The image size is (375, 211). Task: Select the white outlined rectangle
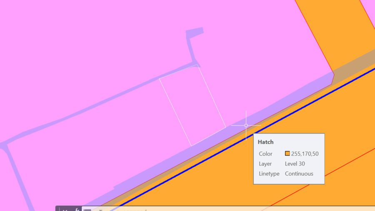pos(192,105)
